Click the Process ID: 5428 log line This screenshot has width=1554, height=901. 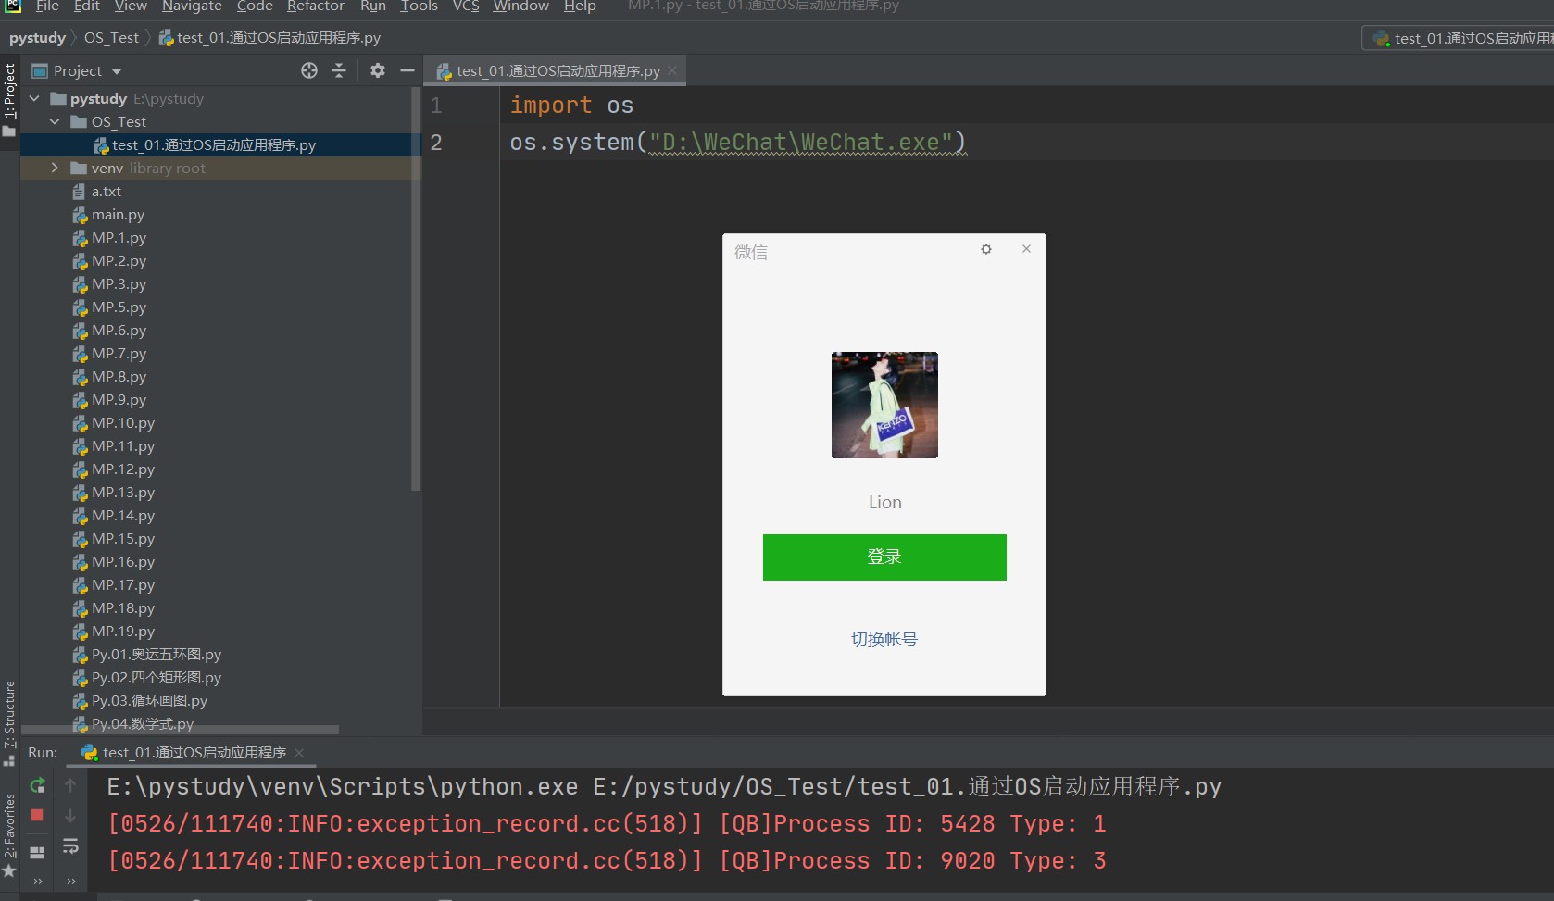tap(607, 824)
